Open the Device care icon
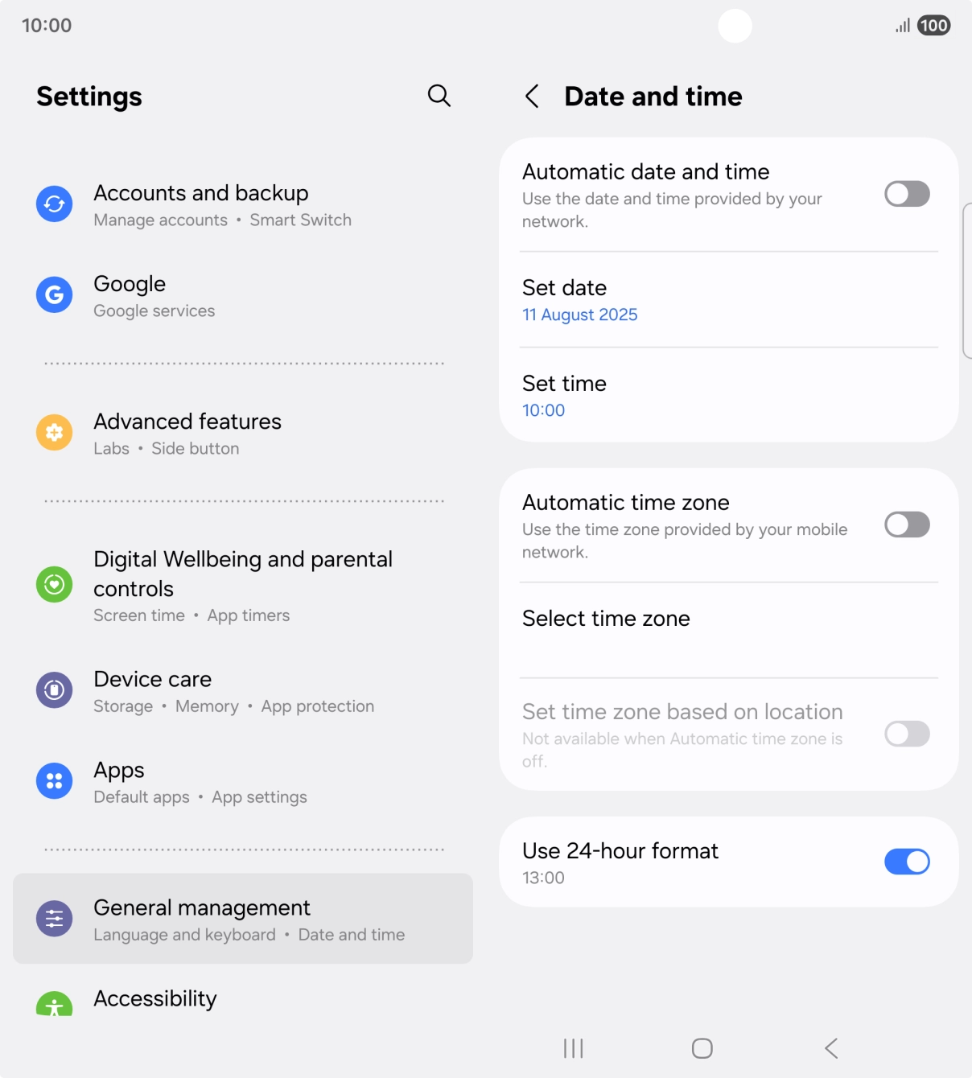The height and width of the screenshot is (1078, 972). click(x=54, y=690)
